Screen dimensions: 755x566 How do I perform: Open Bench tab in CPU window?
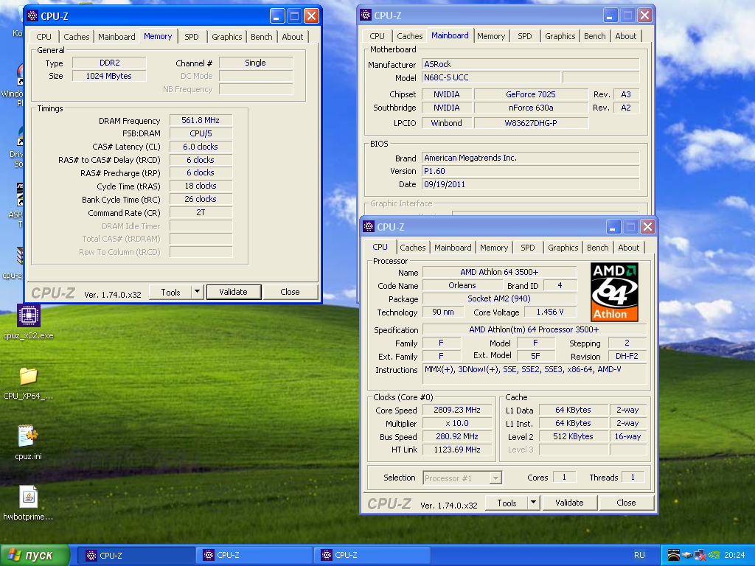pos(597,248)
